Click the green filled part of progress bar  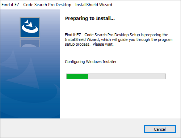coord(77,76)
